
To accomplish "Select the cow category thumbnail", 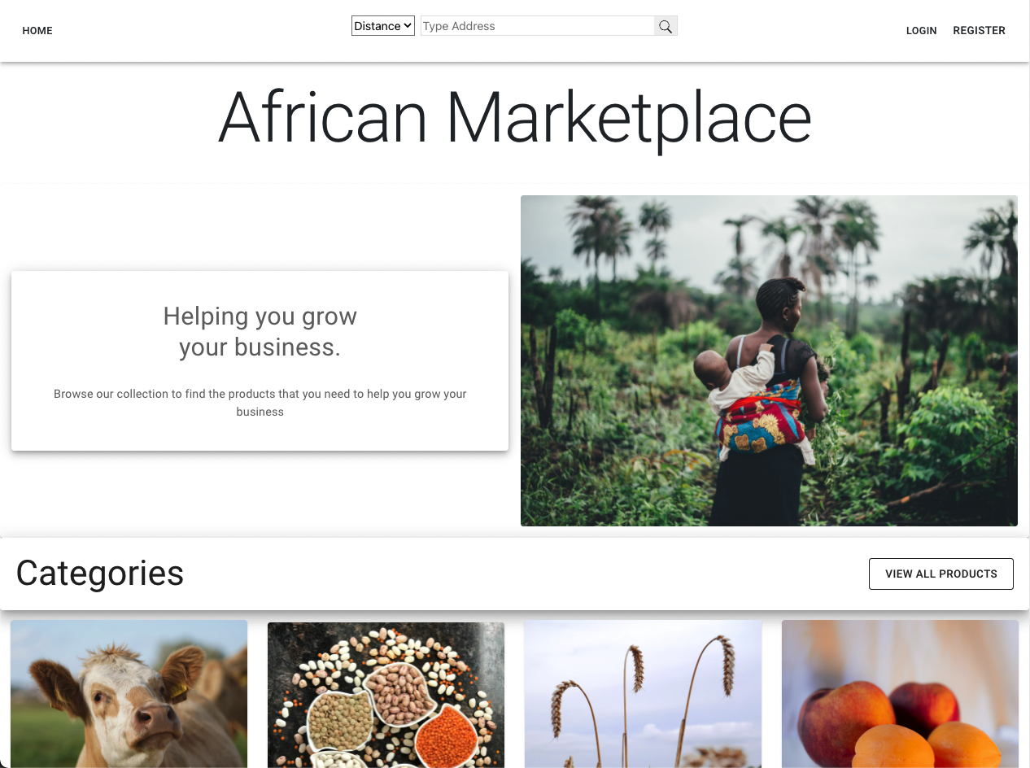I will (129, 694).
